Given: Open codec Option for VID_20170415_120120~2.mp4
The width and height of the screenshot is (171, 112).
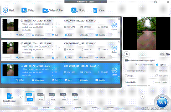Looking at the screenshot, I should coord(114,72).
